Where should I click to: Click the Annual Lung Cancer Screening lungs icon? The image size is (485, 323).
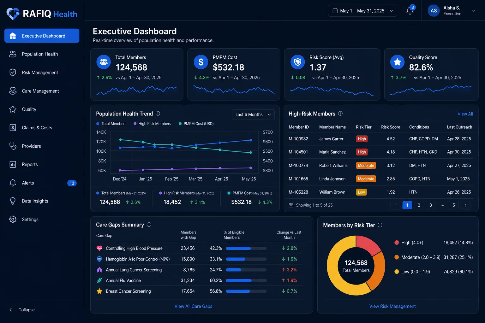[x=99, y=270]
